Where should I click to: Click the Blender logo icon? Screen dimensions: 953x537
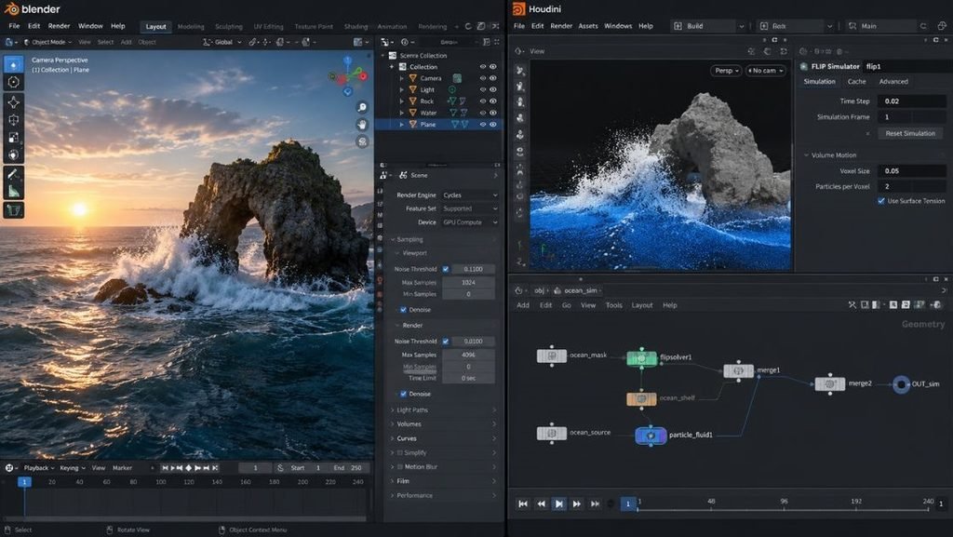(11, 9)
